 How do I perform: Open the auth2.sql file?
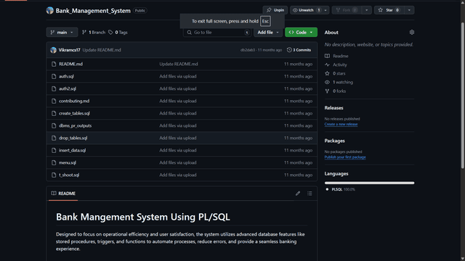(68, 88)
